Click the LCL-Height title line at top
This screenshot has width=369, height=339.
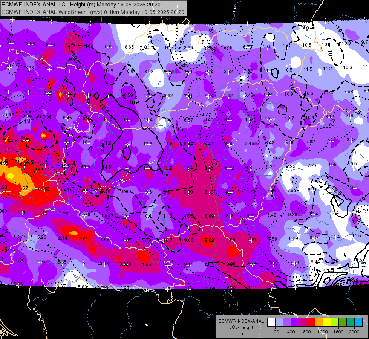(81, 5)
